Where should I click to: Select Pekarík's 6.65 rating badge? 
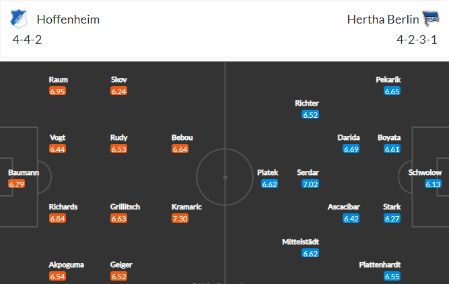tap(392, 91)
